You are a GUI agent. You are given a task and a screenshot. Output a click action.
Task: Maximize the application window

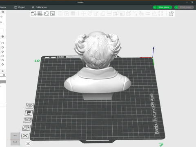pyautogui.click(x=192, y=2)
